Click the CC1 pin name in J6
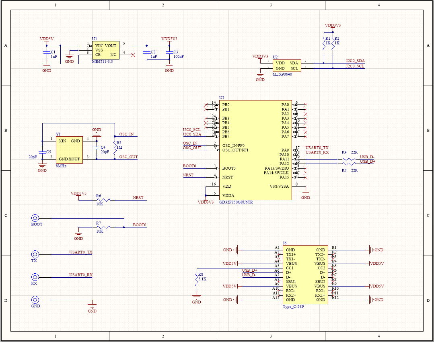This screenshot has height=342, width=434. 290,268
